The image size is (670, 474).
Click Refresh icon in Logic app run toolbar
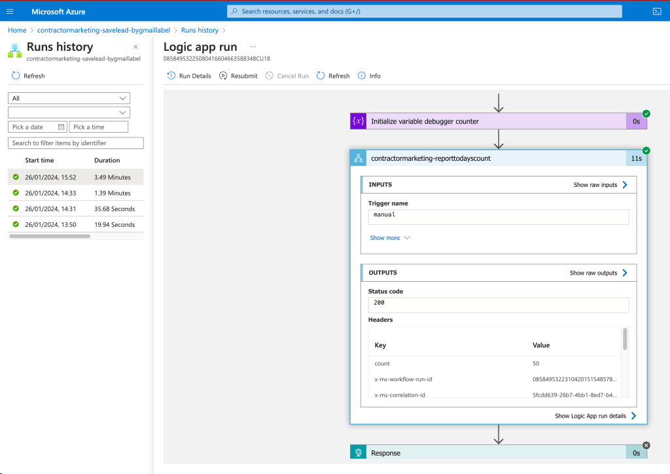[321, 76]
